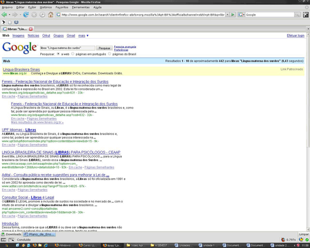
Task: Open the Plano_de_Ens download item
Action: coord(39,234)
